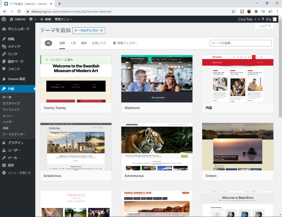Click the comment icon for コメント

(x=4, y=69)
